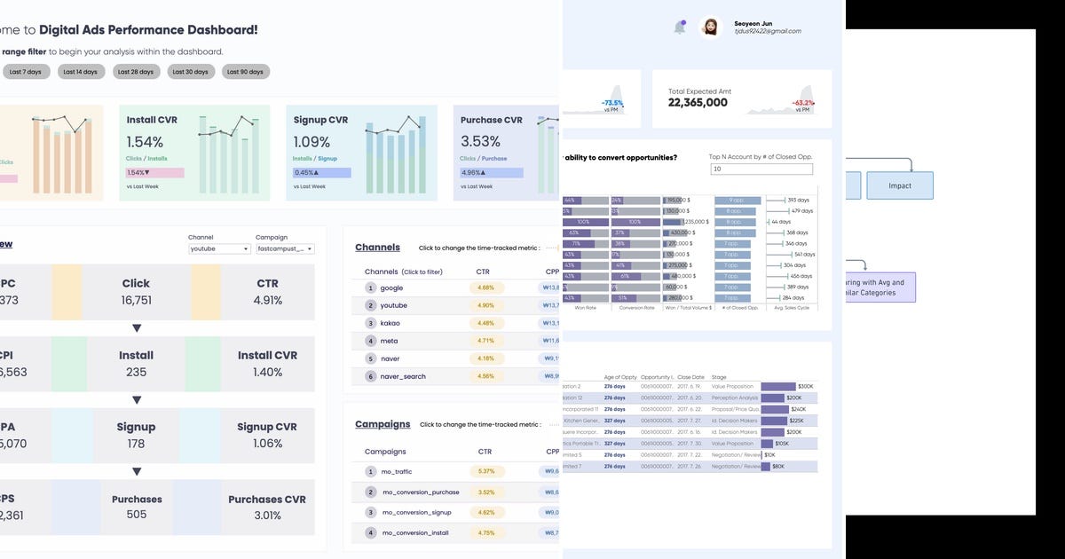Screen dimensions: 1065x559
Task: Click the 4.68% CTR value for google
Action: (485, 287)
